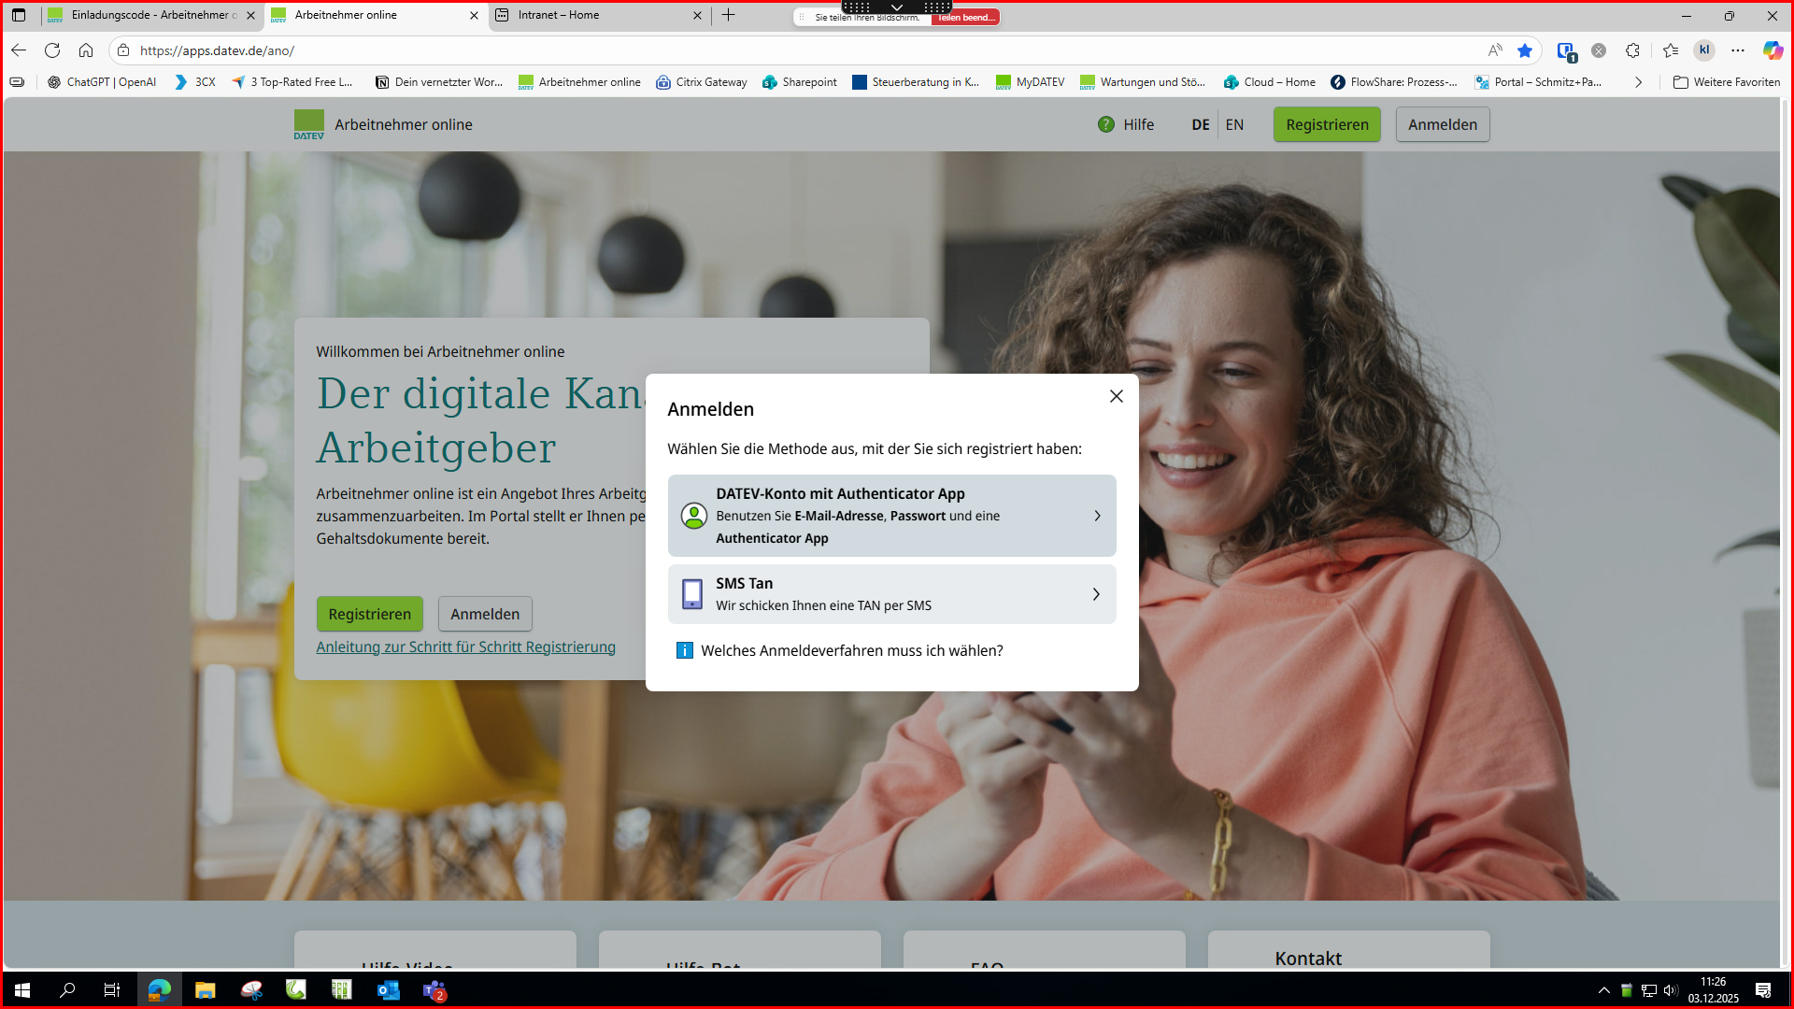Viewport: 1794px width, 1009px height.
Task: Open Microsoft Teams from taskbar
Action: [x=434, y=990]
